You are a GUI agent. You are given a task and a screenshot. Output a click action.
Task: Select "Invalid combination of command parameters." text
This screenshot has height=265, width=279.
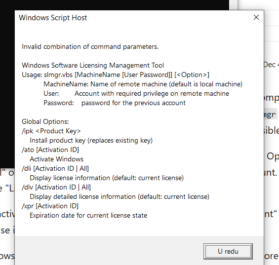coord(90,46)
